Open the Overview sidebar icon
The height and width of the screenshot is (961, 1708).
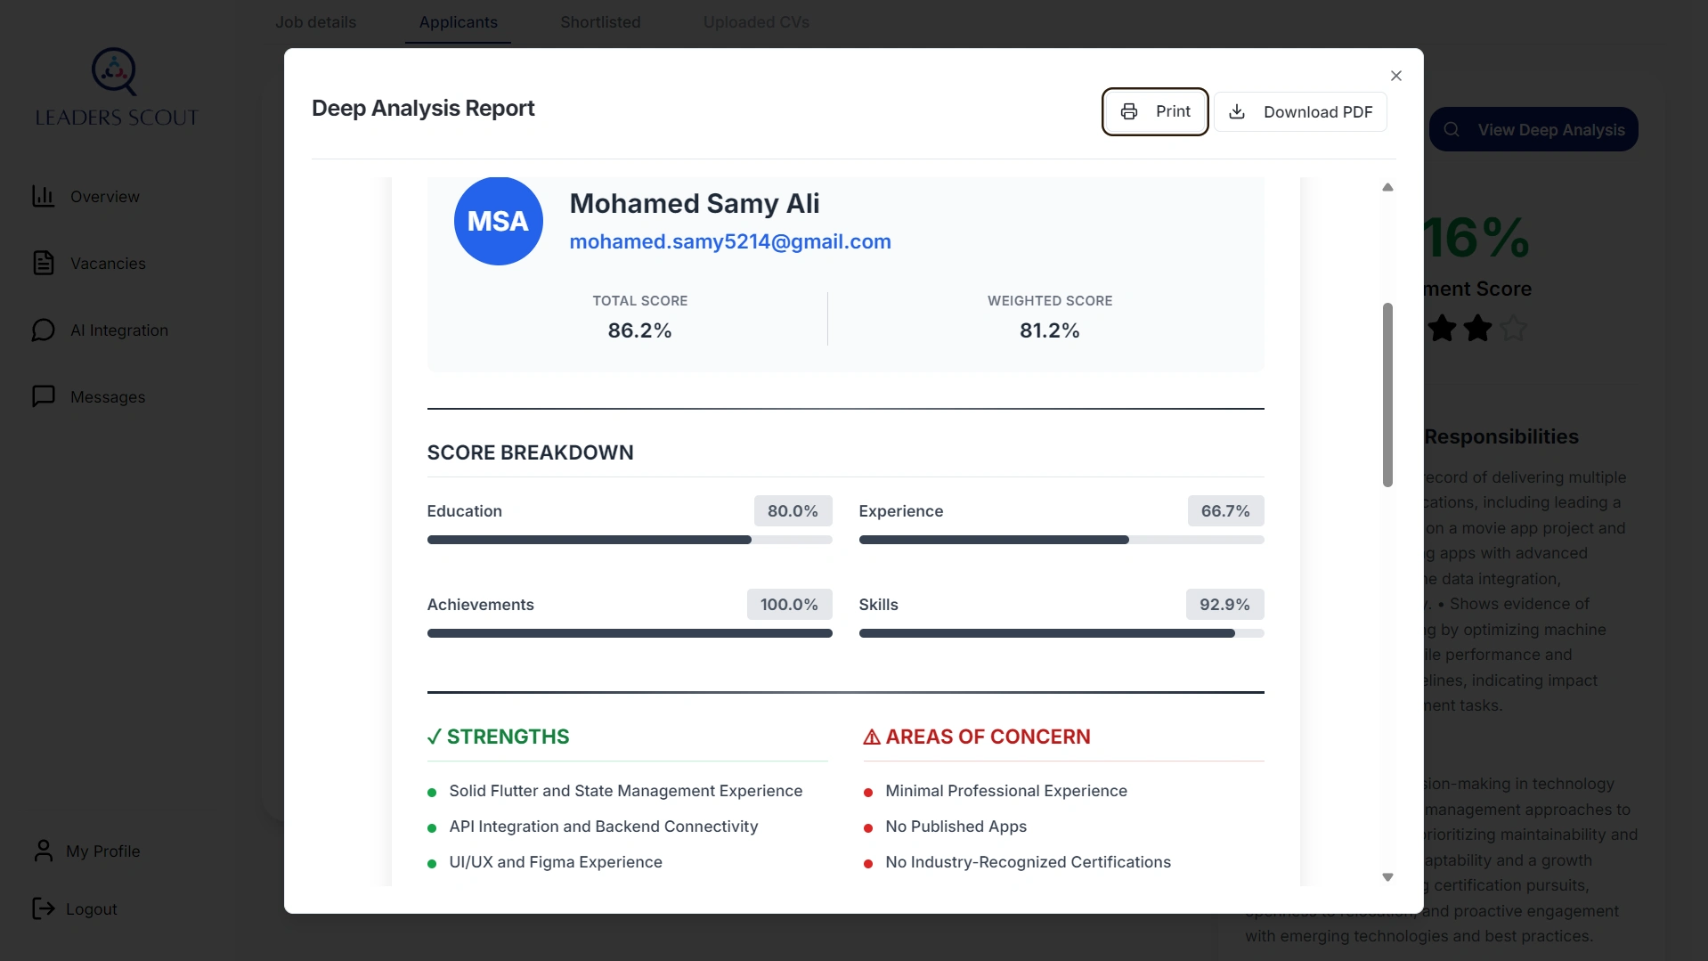43,196
